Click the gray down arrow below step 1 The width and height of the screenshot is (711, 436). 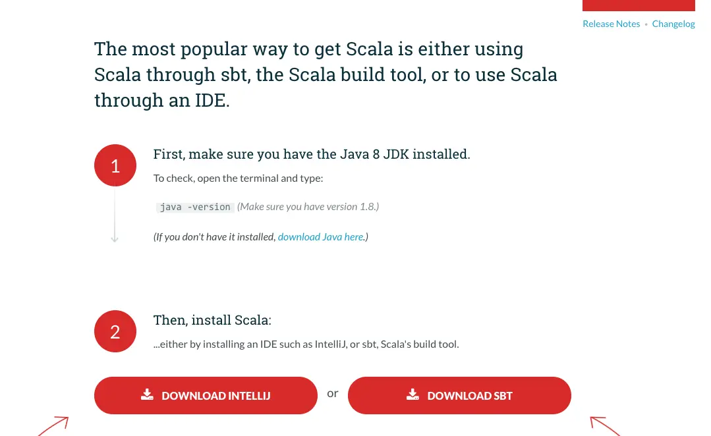pyautogui.click(x=115, y=237)
